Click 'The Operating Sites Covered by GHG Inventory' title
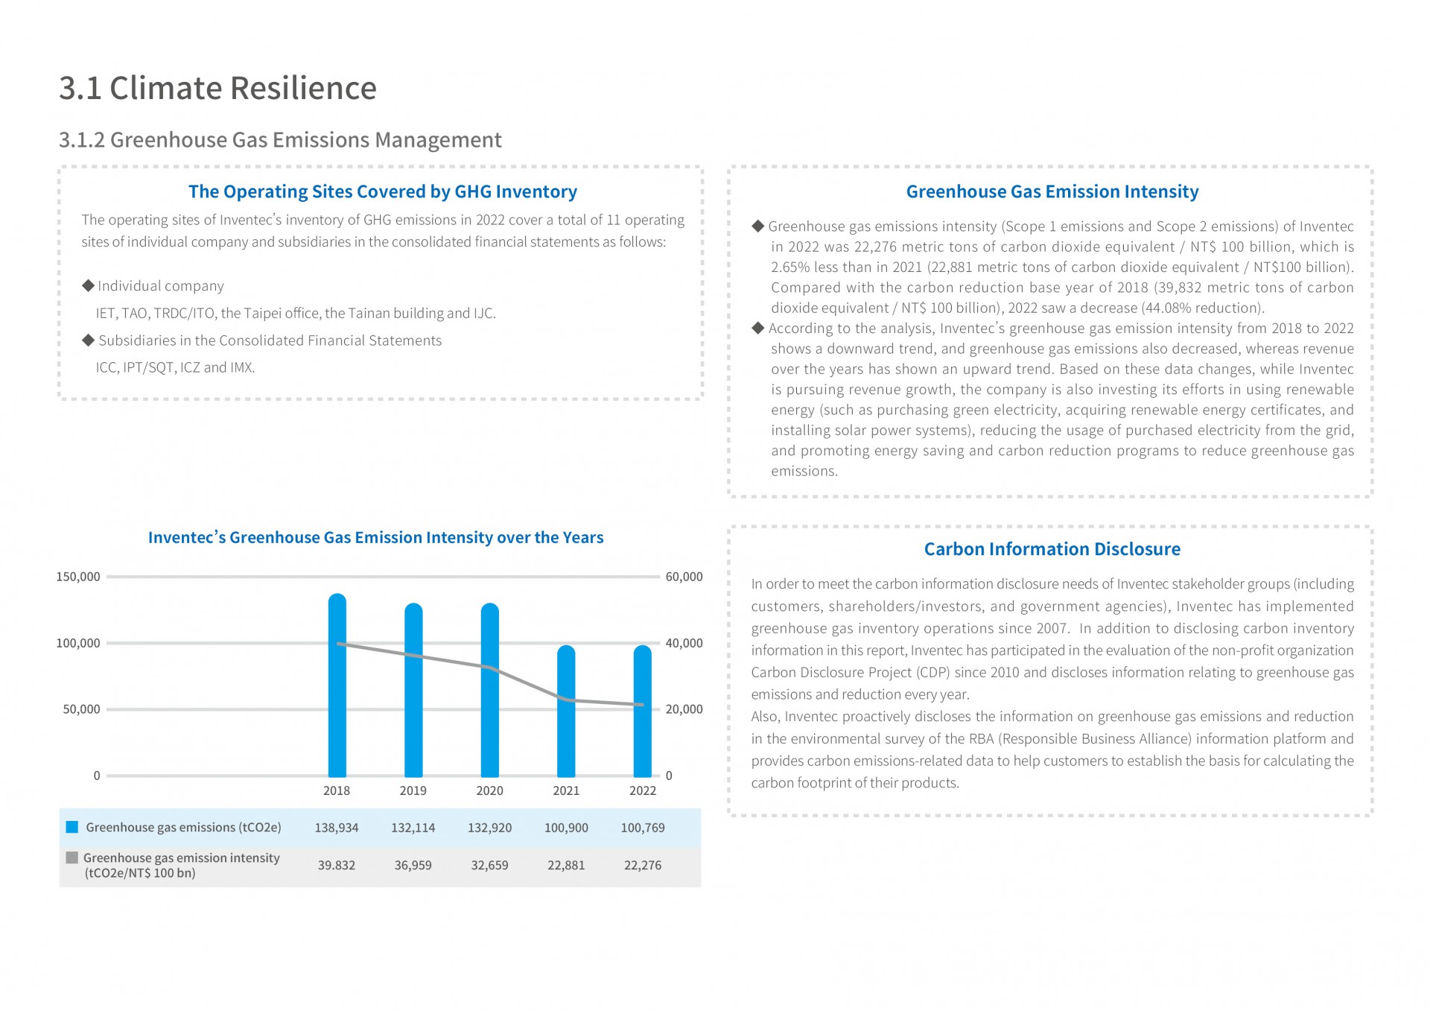Screen dimensions: 1430x1011 (x=383, y=191)
